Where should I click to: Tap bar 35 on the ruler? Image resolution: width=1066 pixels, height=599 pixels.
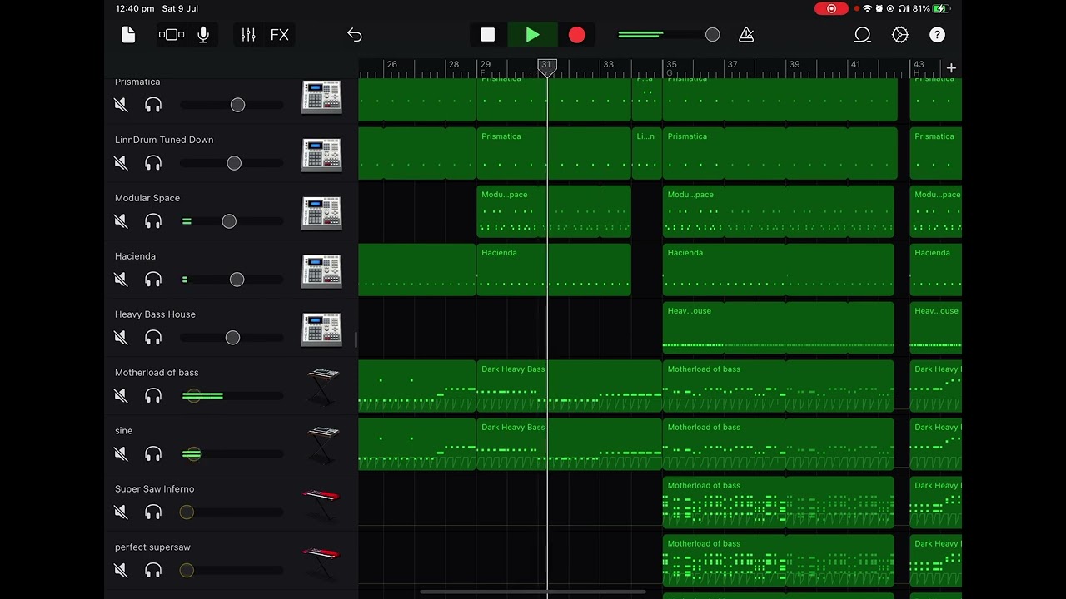click(x=671, y=64)
